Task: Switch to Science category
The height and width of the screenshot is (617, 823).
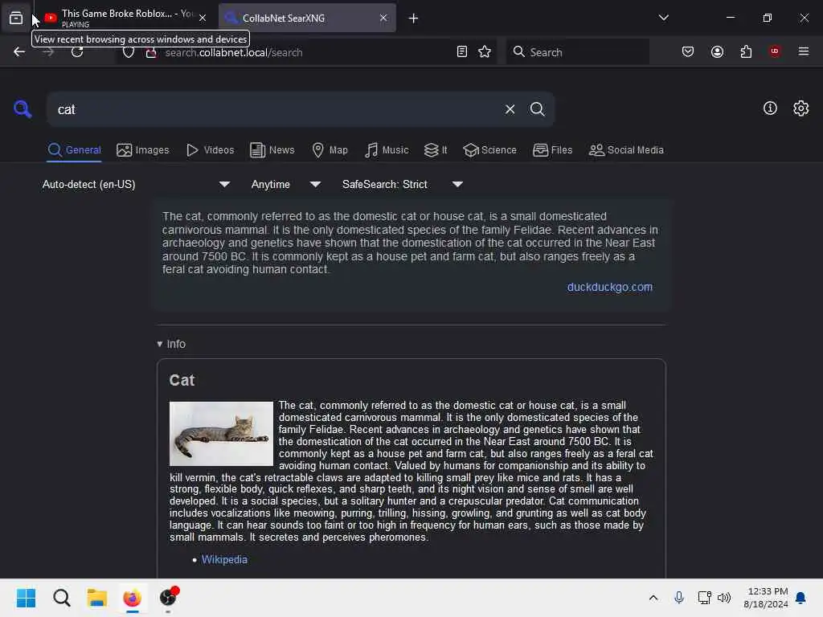Action: pos(489,150)
